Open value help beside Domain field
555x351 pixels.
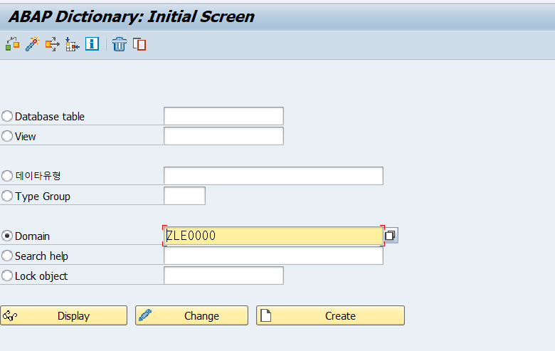tap(391, 236)
